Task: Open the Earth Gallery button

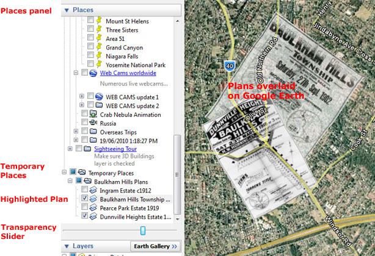Action: coord(156,246)
